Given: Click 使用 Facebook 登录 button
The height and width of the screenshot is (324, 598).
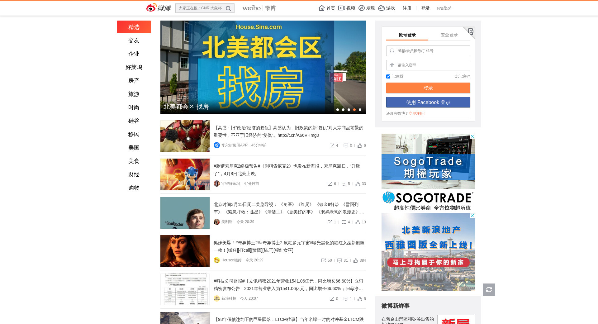Looking at the screenshot, I should tap(428, 102).
